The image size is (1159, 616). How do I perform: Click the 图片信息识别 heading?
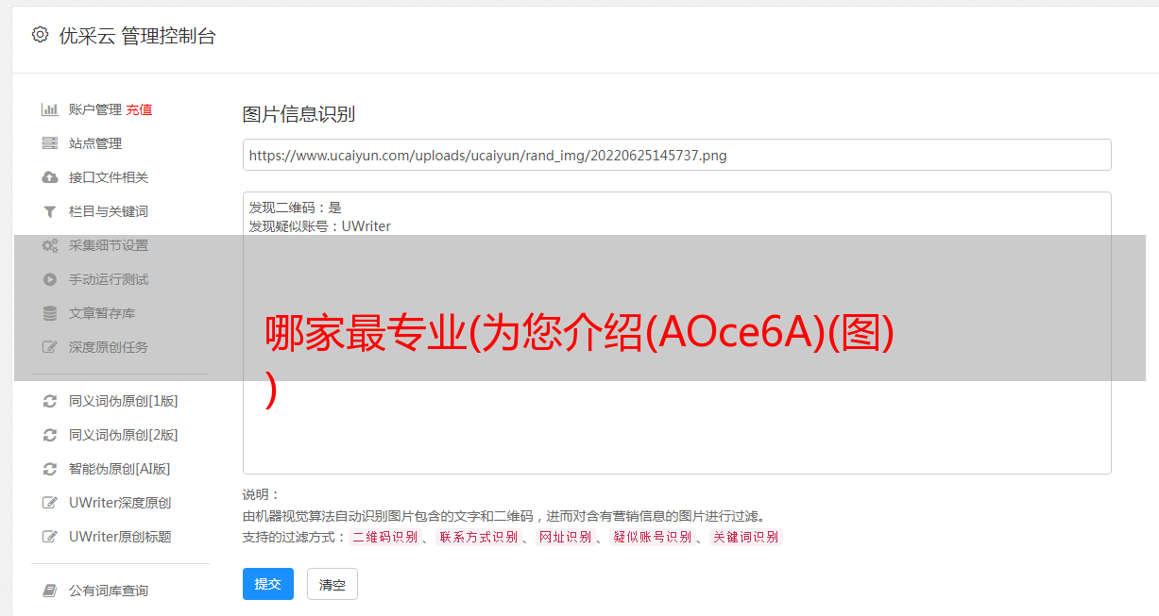coord(298,114)
